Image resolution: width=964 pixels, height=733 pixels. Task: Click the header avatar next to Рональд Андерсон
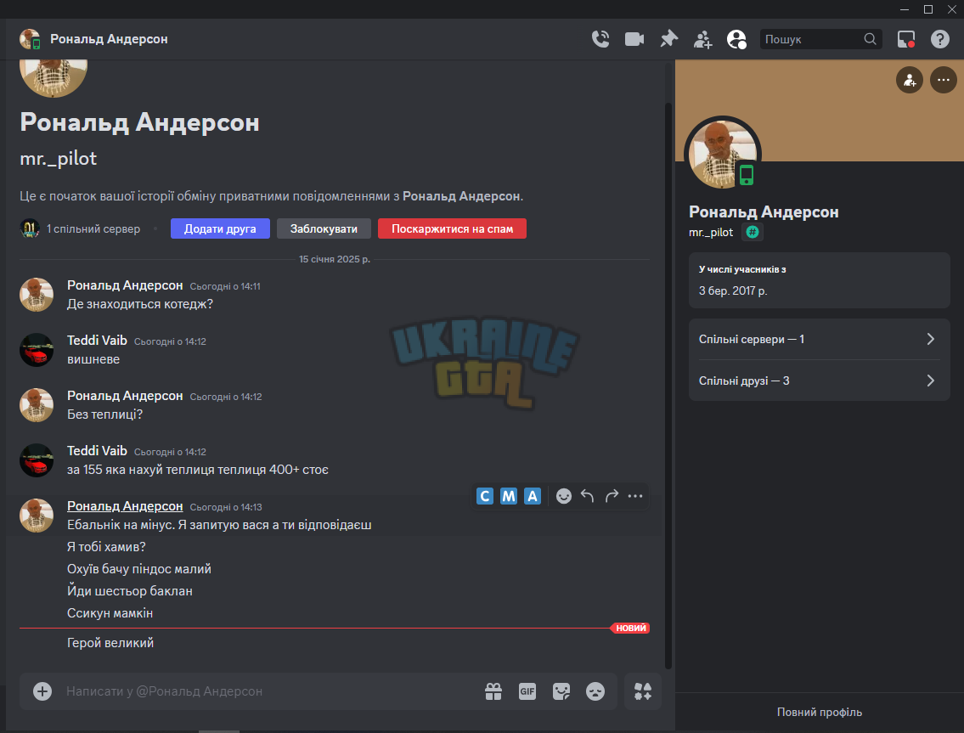(x=29, y=39)
